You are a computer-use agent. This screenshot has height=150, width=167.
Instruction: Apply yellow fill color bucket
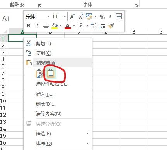coord(55,26)
